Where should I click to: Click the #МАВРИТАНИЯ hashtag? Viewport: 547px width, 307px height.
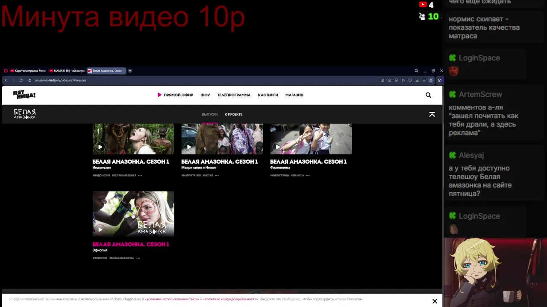(x=191, y=175)
